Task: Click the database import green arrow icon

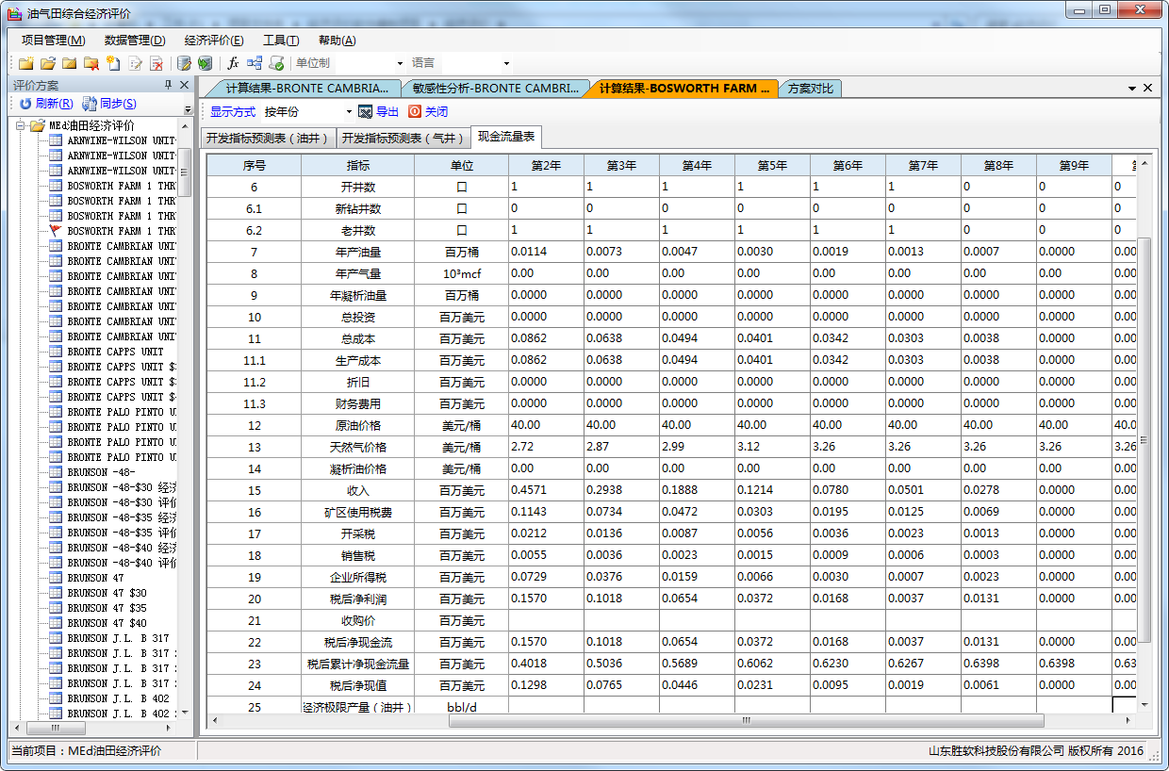Action: (x=205, y=63)
